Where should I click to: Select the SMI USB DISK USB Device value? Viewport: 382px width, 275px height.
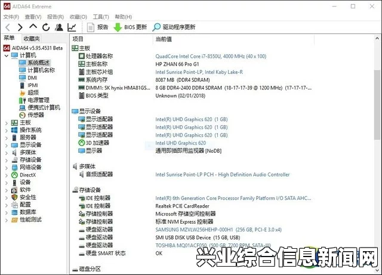198,237
